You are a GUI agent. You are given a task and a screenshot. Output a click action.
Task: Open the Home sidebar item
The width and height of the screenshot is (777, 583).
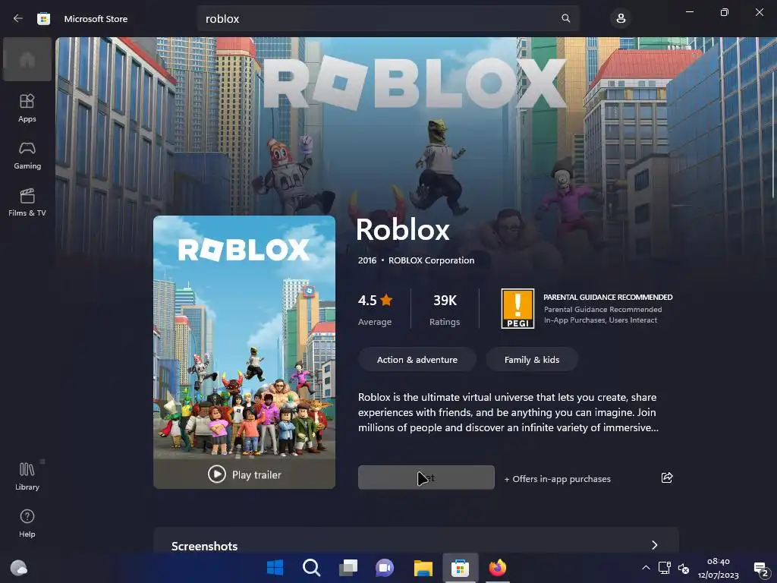tap(27, 59)
